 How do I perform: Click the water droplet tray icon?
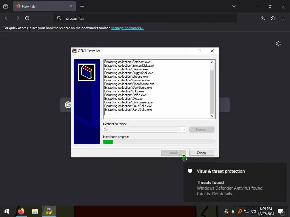[233, 211]
